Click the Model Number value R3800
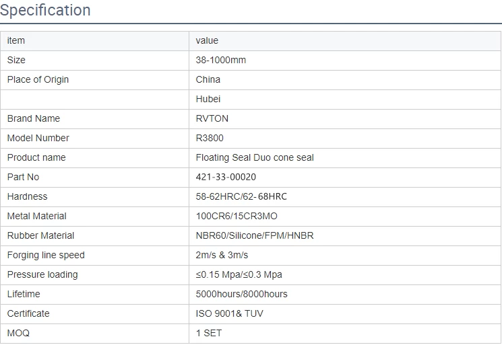Image resolution: width=502 pixels, height=345 pixels. click(210, 138)
